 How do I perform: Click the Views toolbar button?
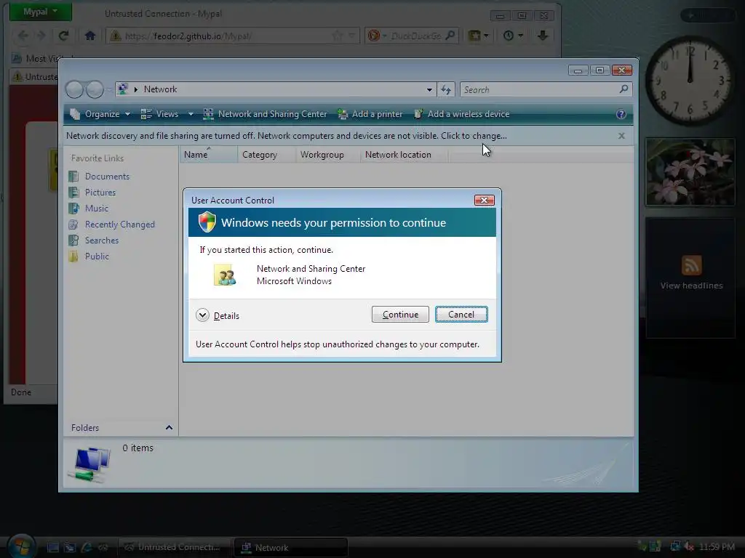(160, 114)
